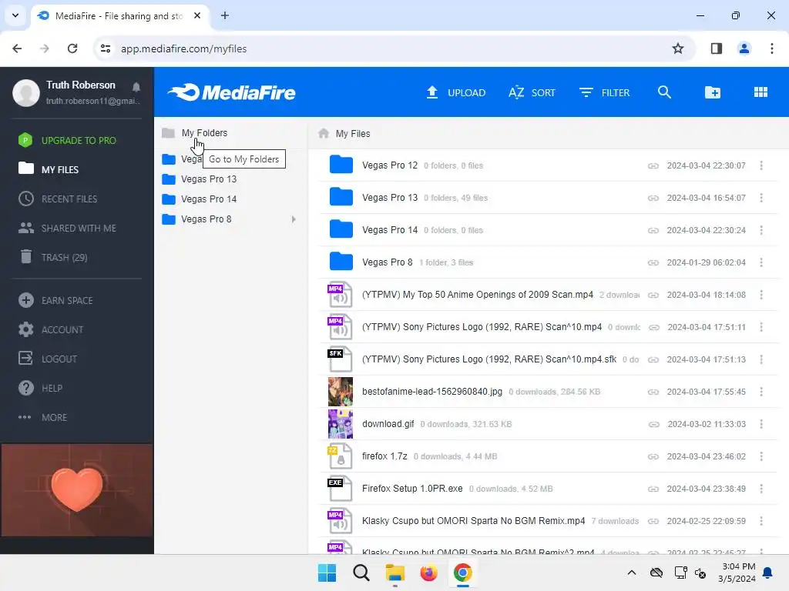Select Vegas Pro 8 in the folder tree
Viewport: 789px width, 591px height.
tap(206, 219)
